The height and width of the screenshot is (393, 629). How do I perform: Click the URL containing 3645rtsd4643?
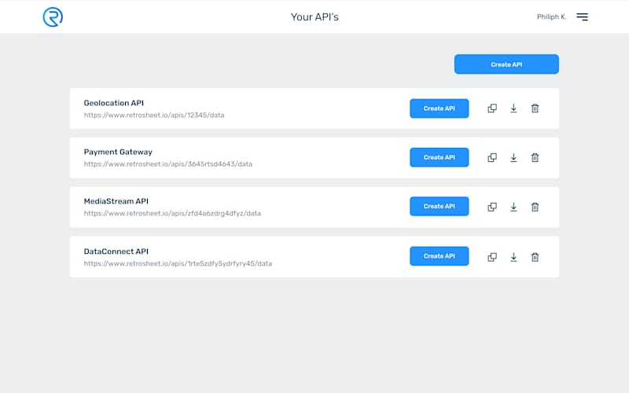(x=168, y=164)
